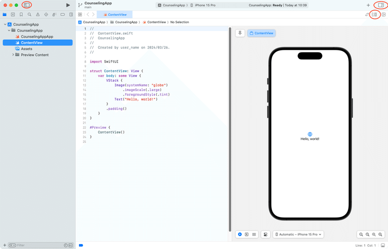
Task: Expand the Preview Content folder
Action: (x=13, y=55)
